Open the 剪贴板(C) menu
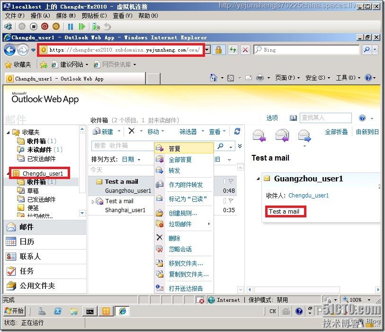Viewport: 385px width, 332px height. pos(94,16)
